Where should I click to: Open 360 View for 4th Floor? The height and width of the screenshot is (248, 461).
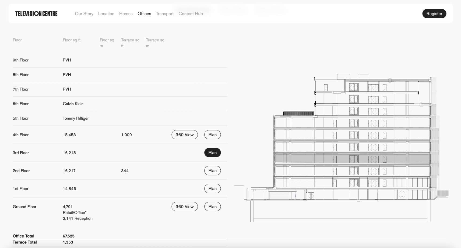tap(185, 135)
